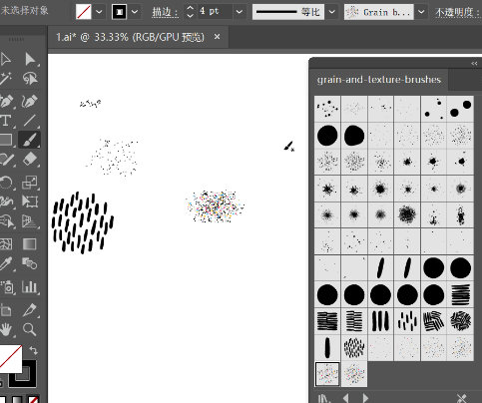Activate the Zoom tool
Viewport: 482px width, 403px height.
click(30, 329)
